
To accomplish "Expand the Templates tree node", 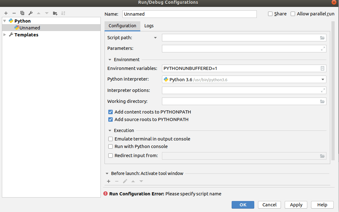I will 4,35.
